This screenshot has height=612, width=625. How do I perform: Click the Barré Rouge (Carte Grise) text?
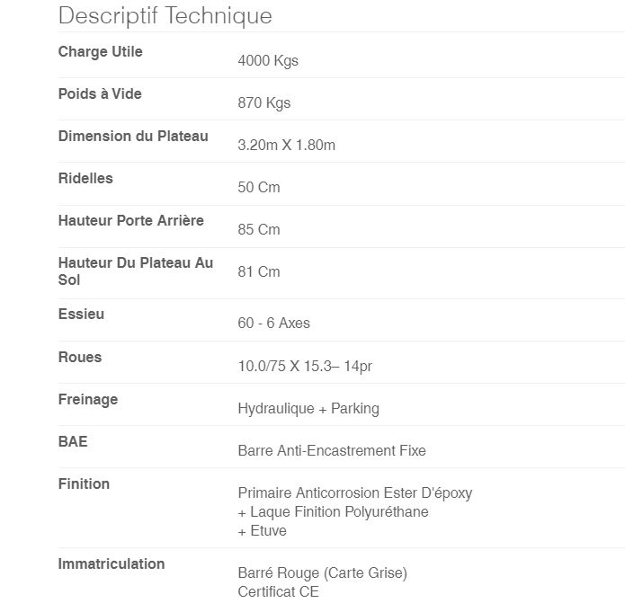click(x=322, y=572)
